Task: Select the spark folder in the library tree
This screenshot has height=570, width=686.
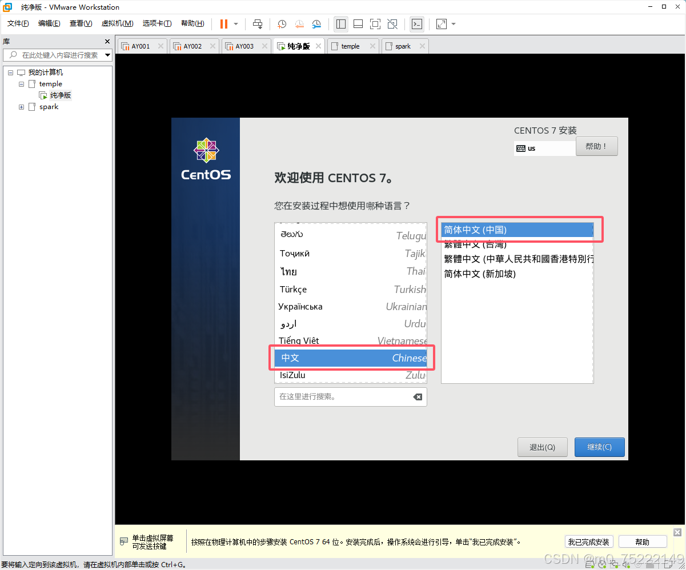Action: (49, 107)
